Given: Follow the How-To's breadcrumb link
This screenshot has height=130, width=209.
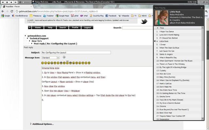Looking at the screenshot, I should tap(37, 41).
